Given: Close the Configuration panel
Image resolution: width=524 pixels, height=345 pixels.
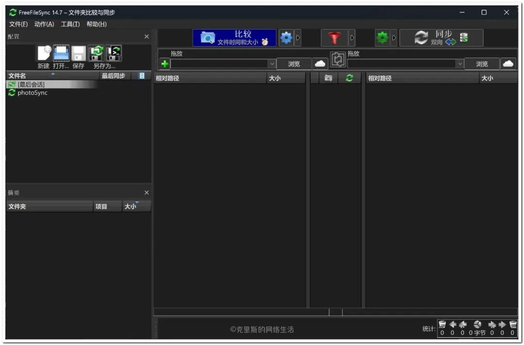Looking at the screenshot, I should 147,36.
